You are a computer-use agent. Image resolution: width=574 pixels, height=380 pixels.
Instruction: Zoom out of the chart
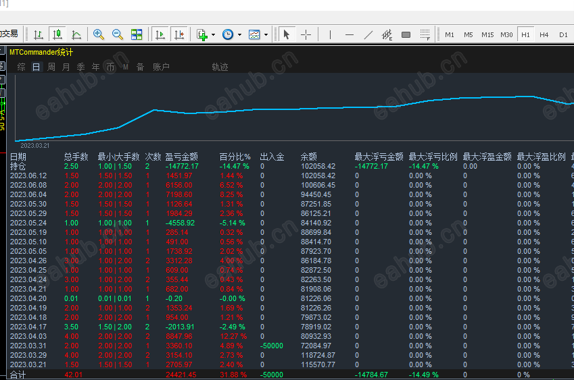click(x=118, y=34)
